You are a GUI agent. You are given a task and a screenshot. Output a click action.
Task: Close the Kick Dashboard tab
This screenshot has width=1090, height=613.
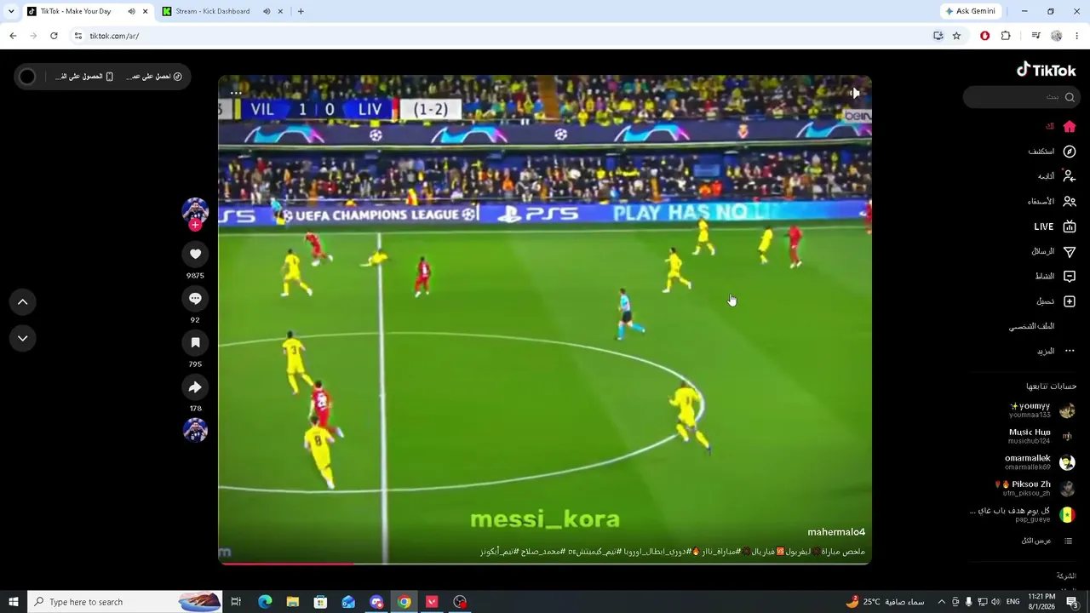(280, 11)
